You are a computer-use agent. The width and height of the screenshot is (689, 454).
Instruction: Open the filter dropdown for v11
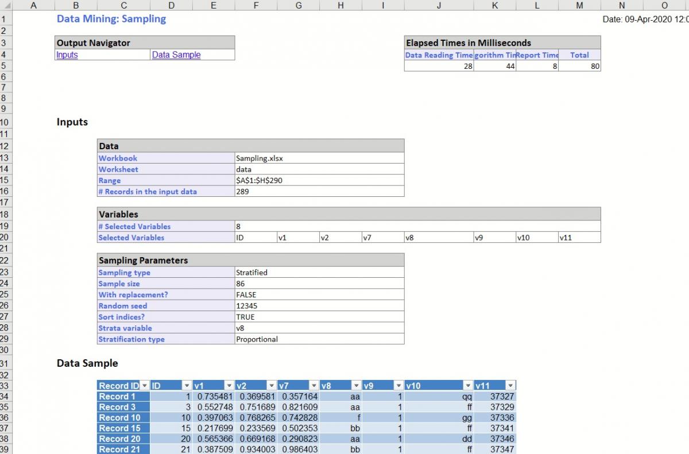[x=511, y=385]
